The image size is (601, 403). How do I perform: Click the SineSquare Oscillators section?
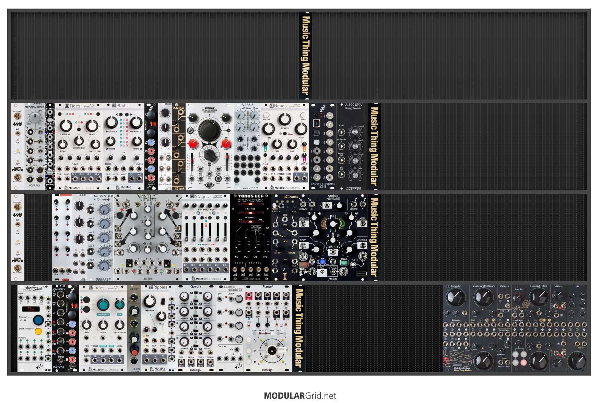coord(483,329)
